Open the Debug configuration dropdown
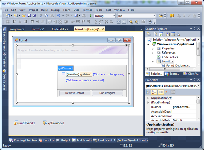The height and width of the screenshot is (150, 204). (114, 16)
